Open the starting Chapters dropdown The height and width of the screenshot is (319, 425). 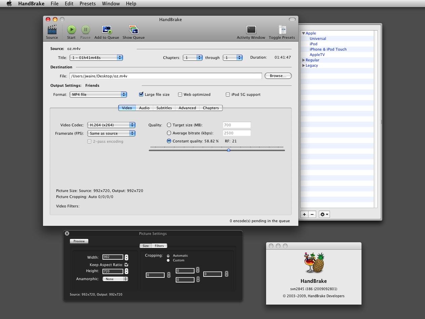tap(193, 58)
